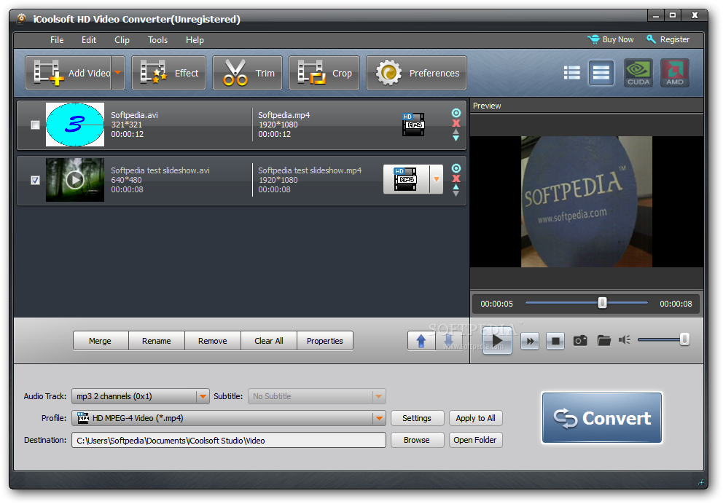This screenshot has width=723, height=504.
Task: Switch to detailed list view icon
Action: tap(601, 73)
